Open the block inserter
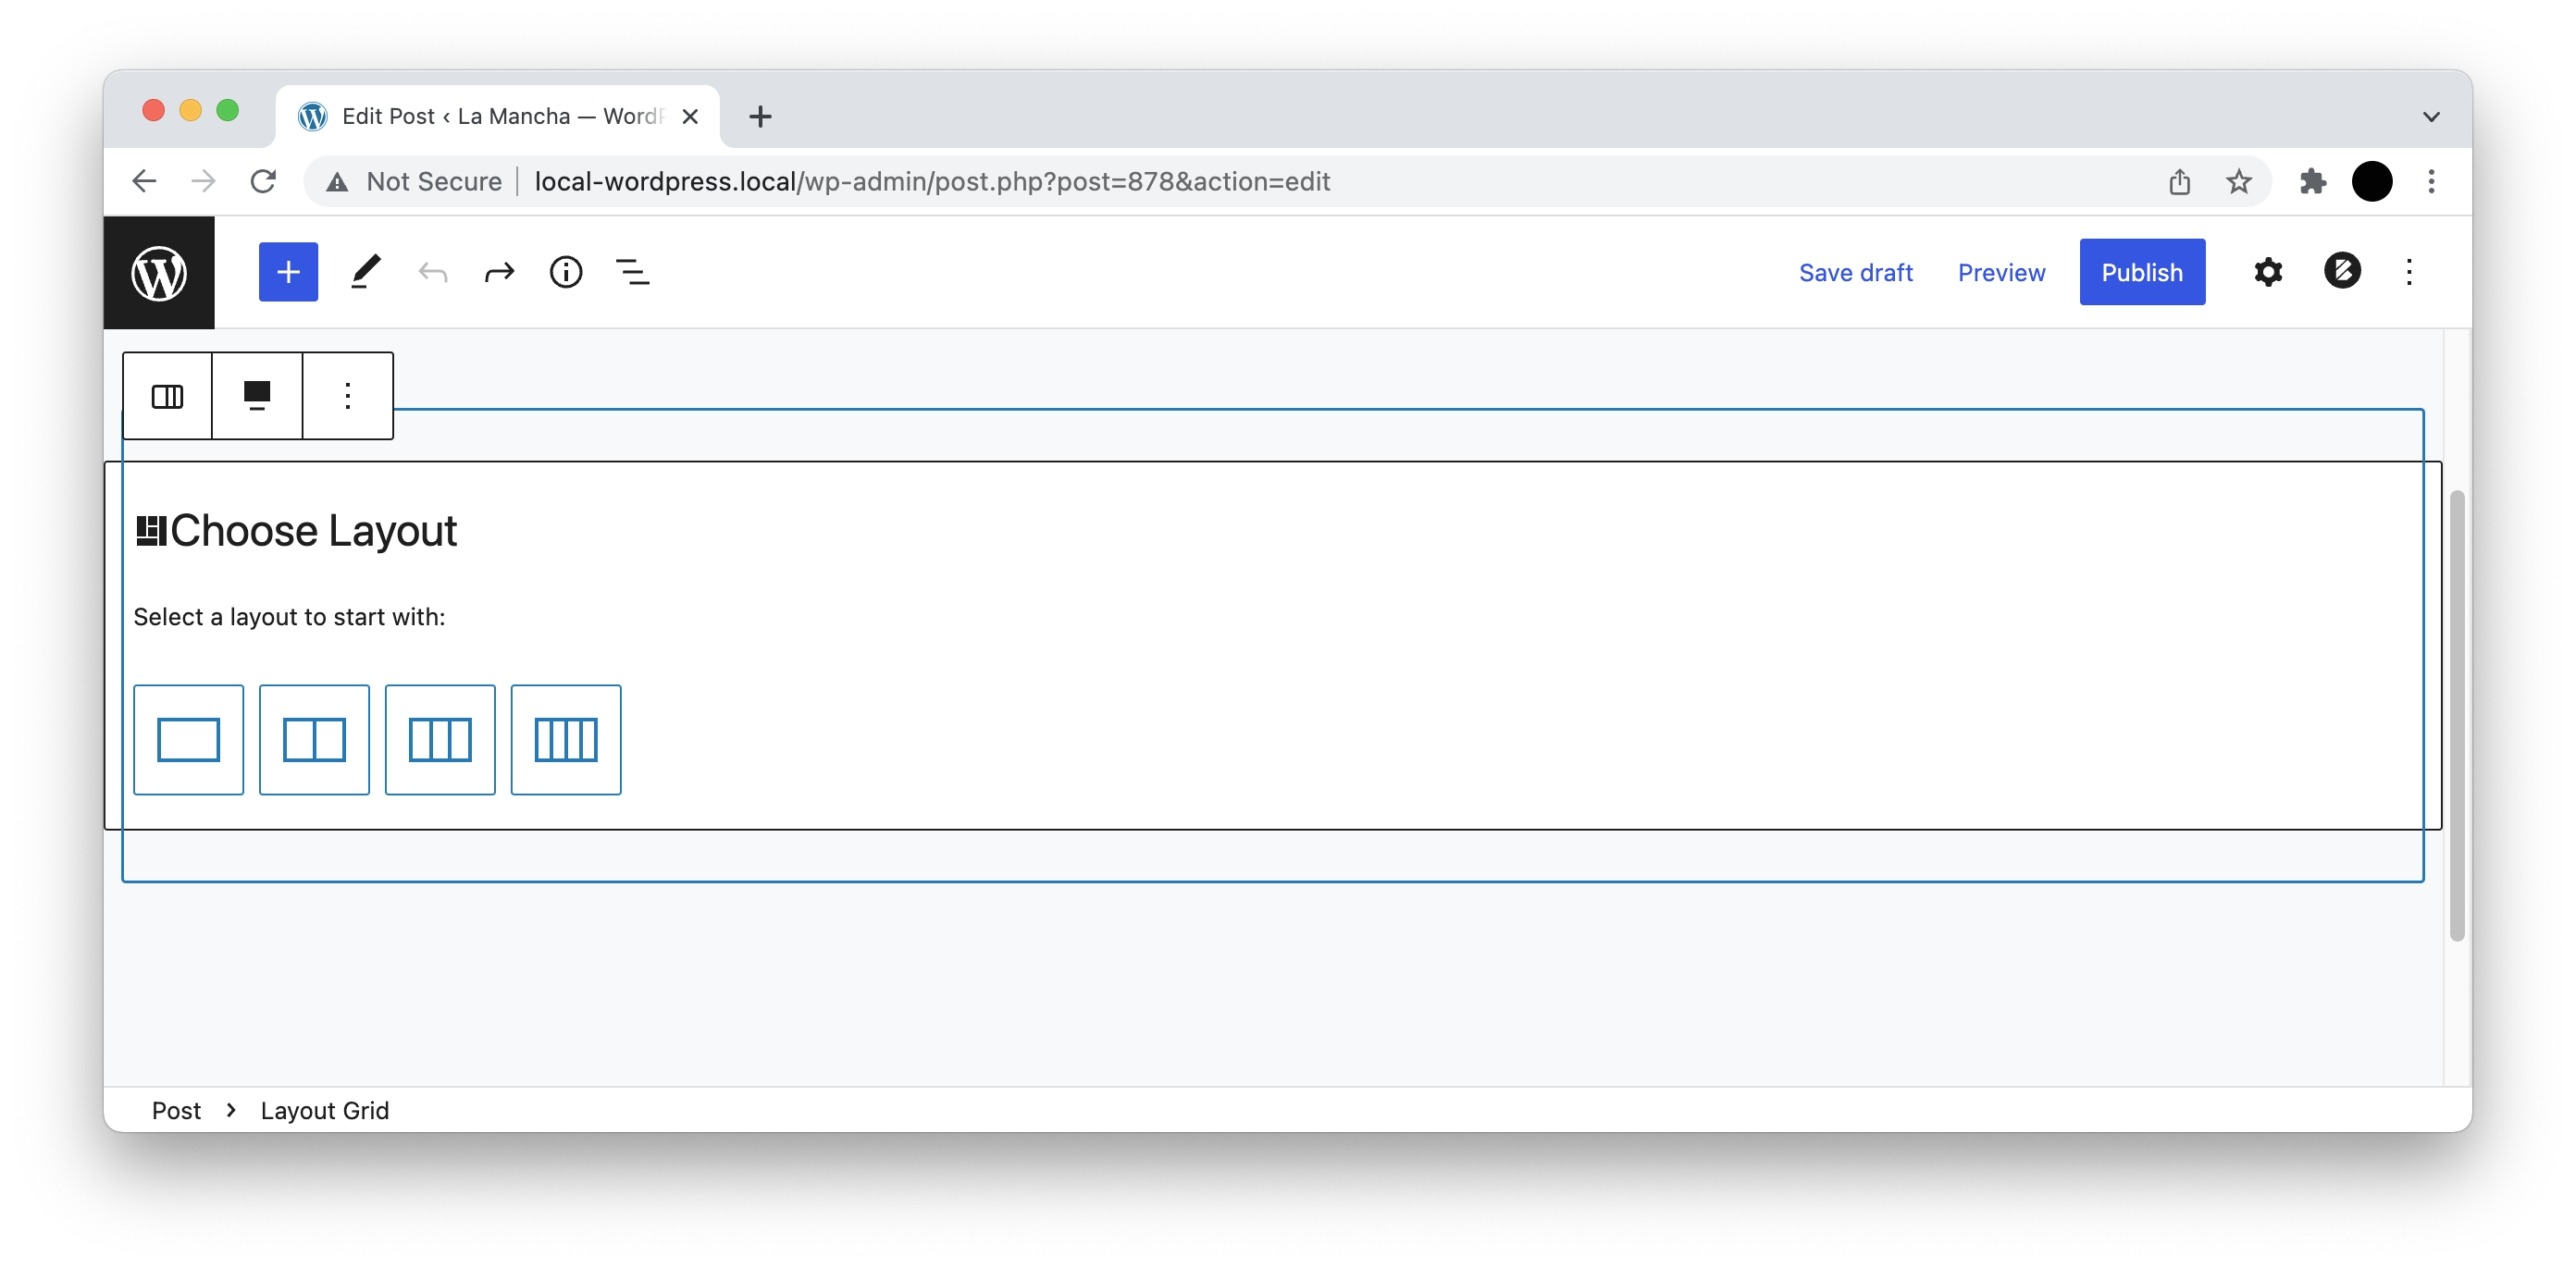The width and height of the screenshot is (2576, 1269). 287,271
